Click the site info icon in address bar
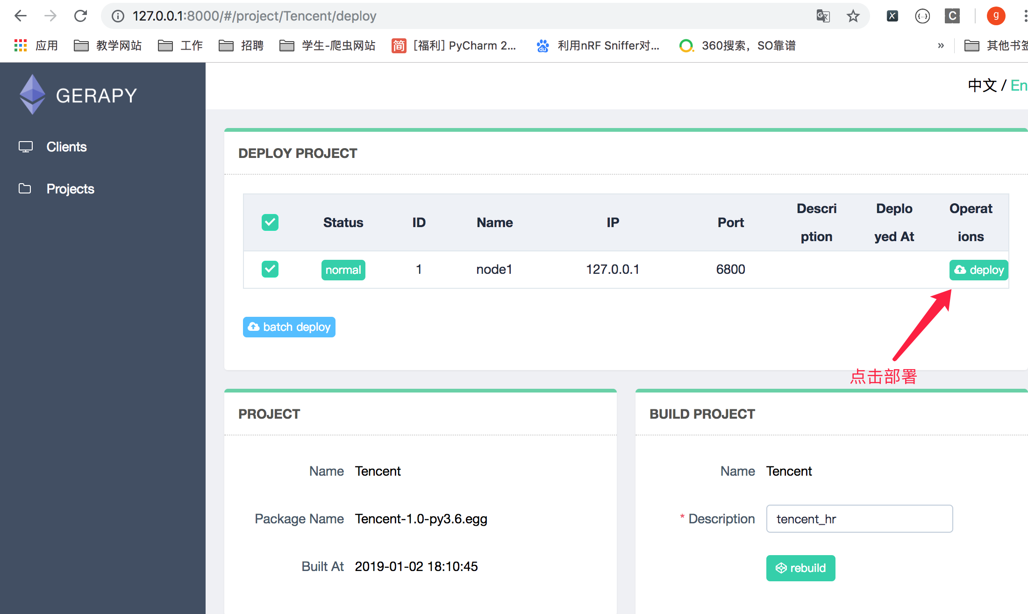1028x614 pixels. 118,16
